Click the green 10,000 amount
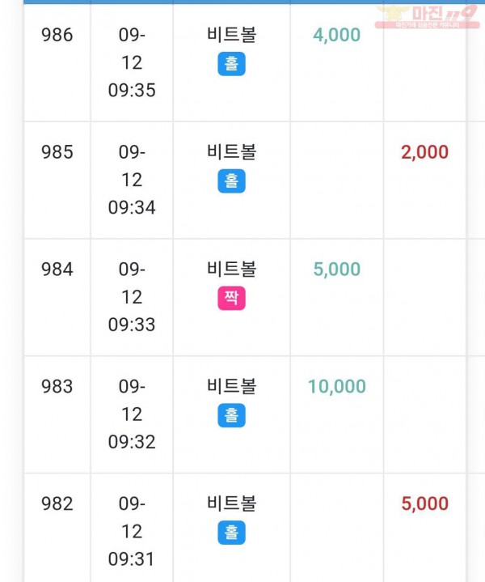This screenshot has width=485, height=582. [x=337, y=387]
